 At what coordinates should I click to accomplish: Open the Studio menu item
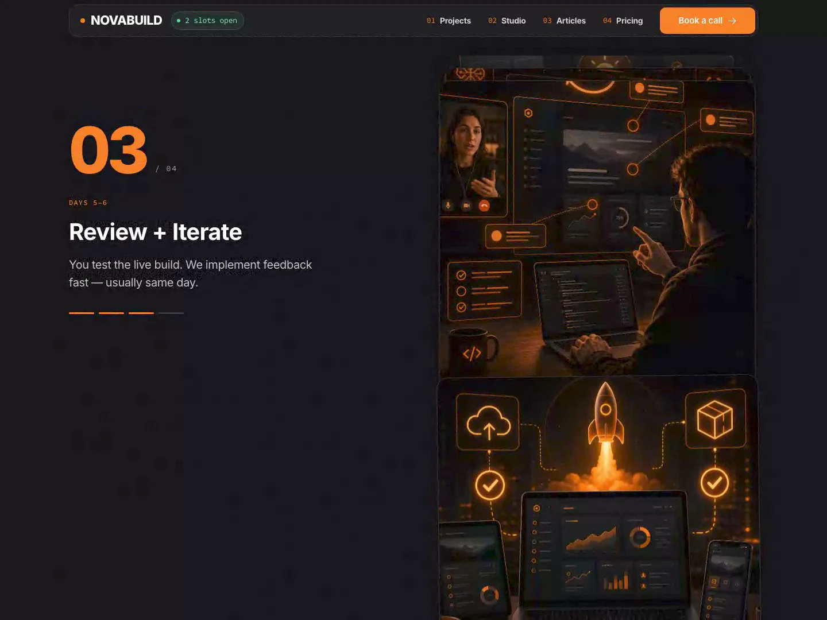[507, 21]
